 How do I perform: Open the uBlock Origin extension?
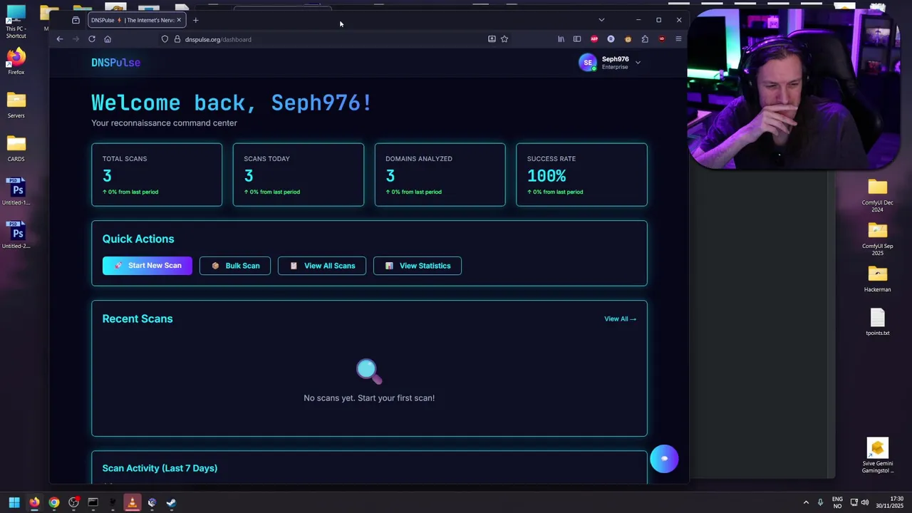click(662, 39)
